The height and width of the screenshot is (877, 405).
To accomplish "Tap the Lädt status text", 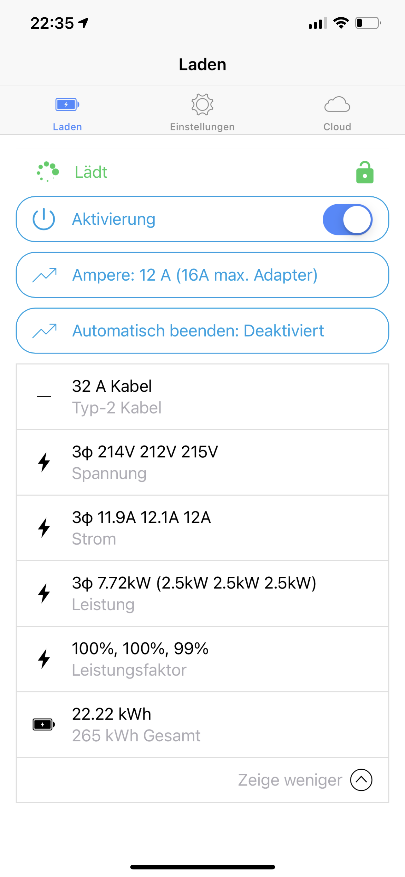I will click(x=91, y=172).
